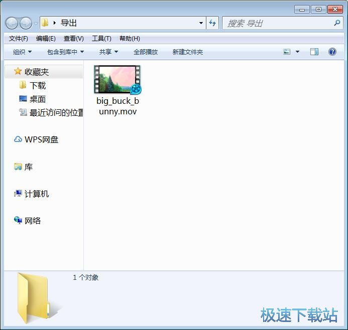Open 库 in the navigation pane

click(x=29, y=167)
